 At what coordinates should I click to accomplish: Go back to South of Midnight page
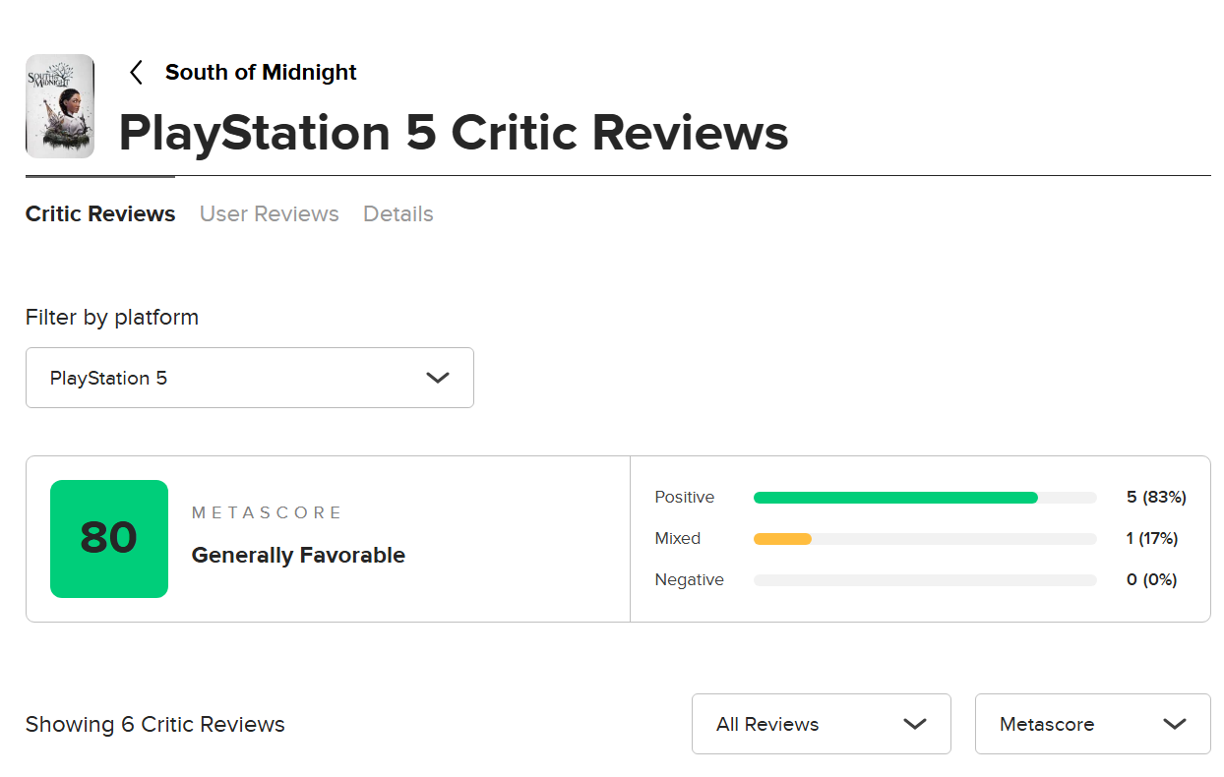pos(261,73)
